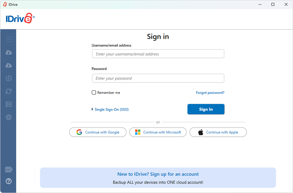Continue with Apple sign-in
This screenshot has width=293, height=193.
[218, 132]
